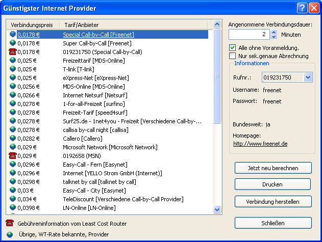The image size is (322, 242).
Task: Click price '0,034 €' in the list
Action: [27, 199]
